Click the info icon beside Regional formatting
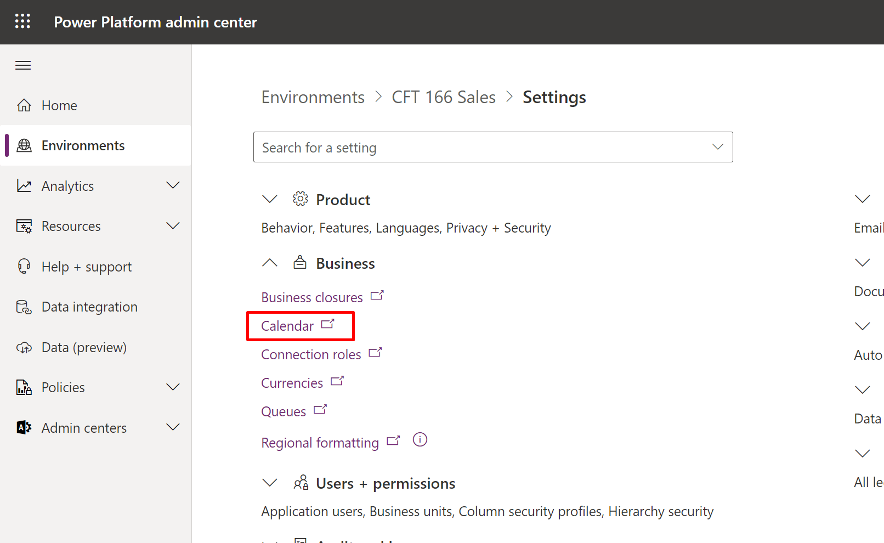This screenshot has height=543, width=884. tap(420, 440)
